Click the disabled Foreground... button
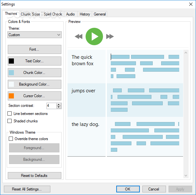Image resolution: width=196 pixels, height=195 pixels. [x=34, y=148]
